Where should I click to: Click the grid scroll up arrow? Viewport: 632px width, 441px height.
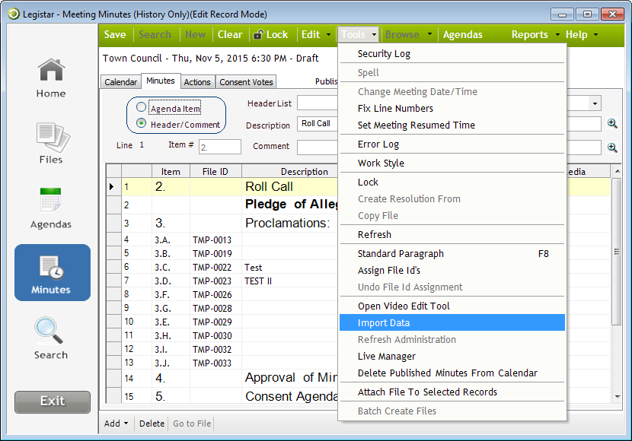(617, 171)
